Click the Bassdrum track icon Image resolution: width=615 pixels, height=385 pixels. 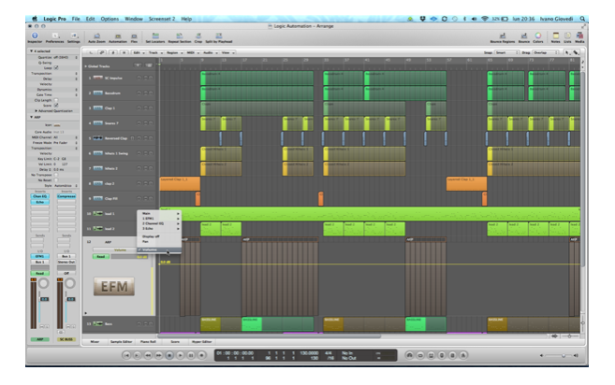tap(97, 93)
